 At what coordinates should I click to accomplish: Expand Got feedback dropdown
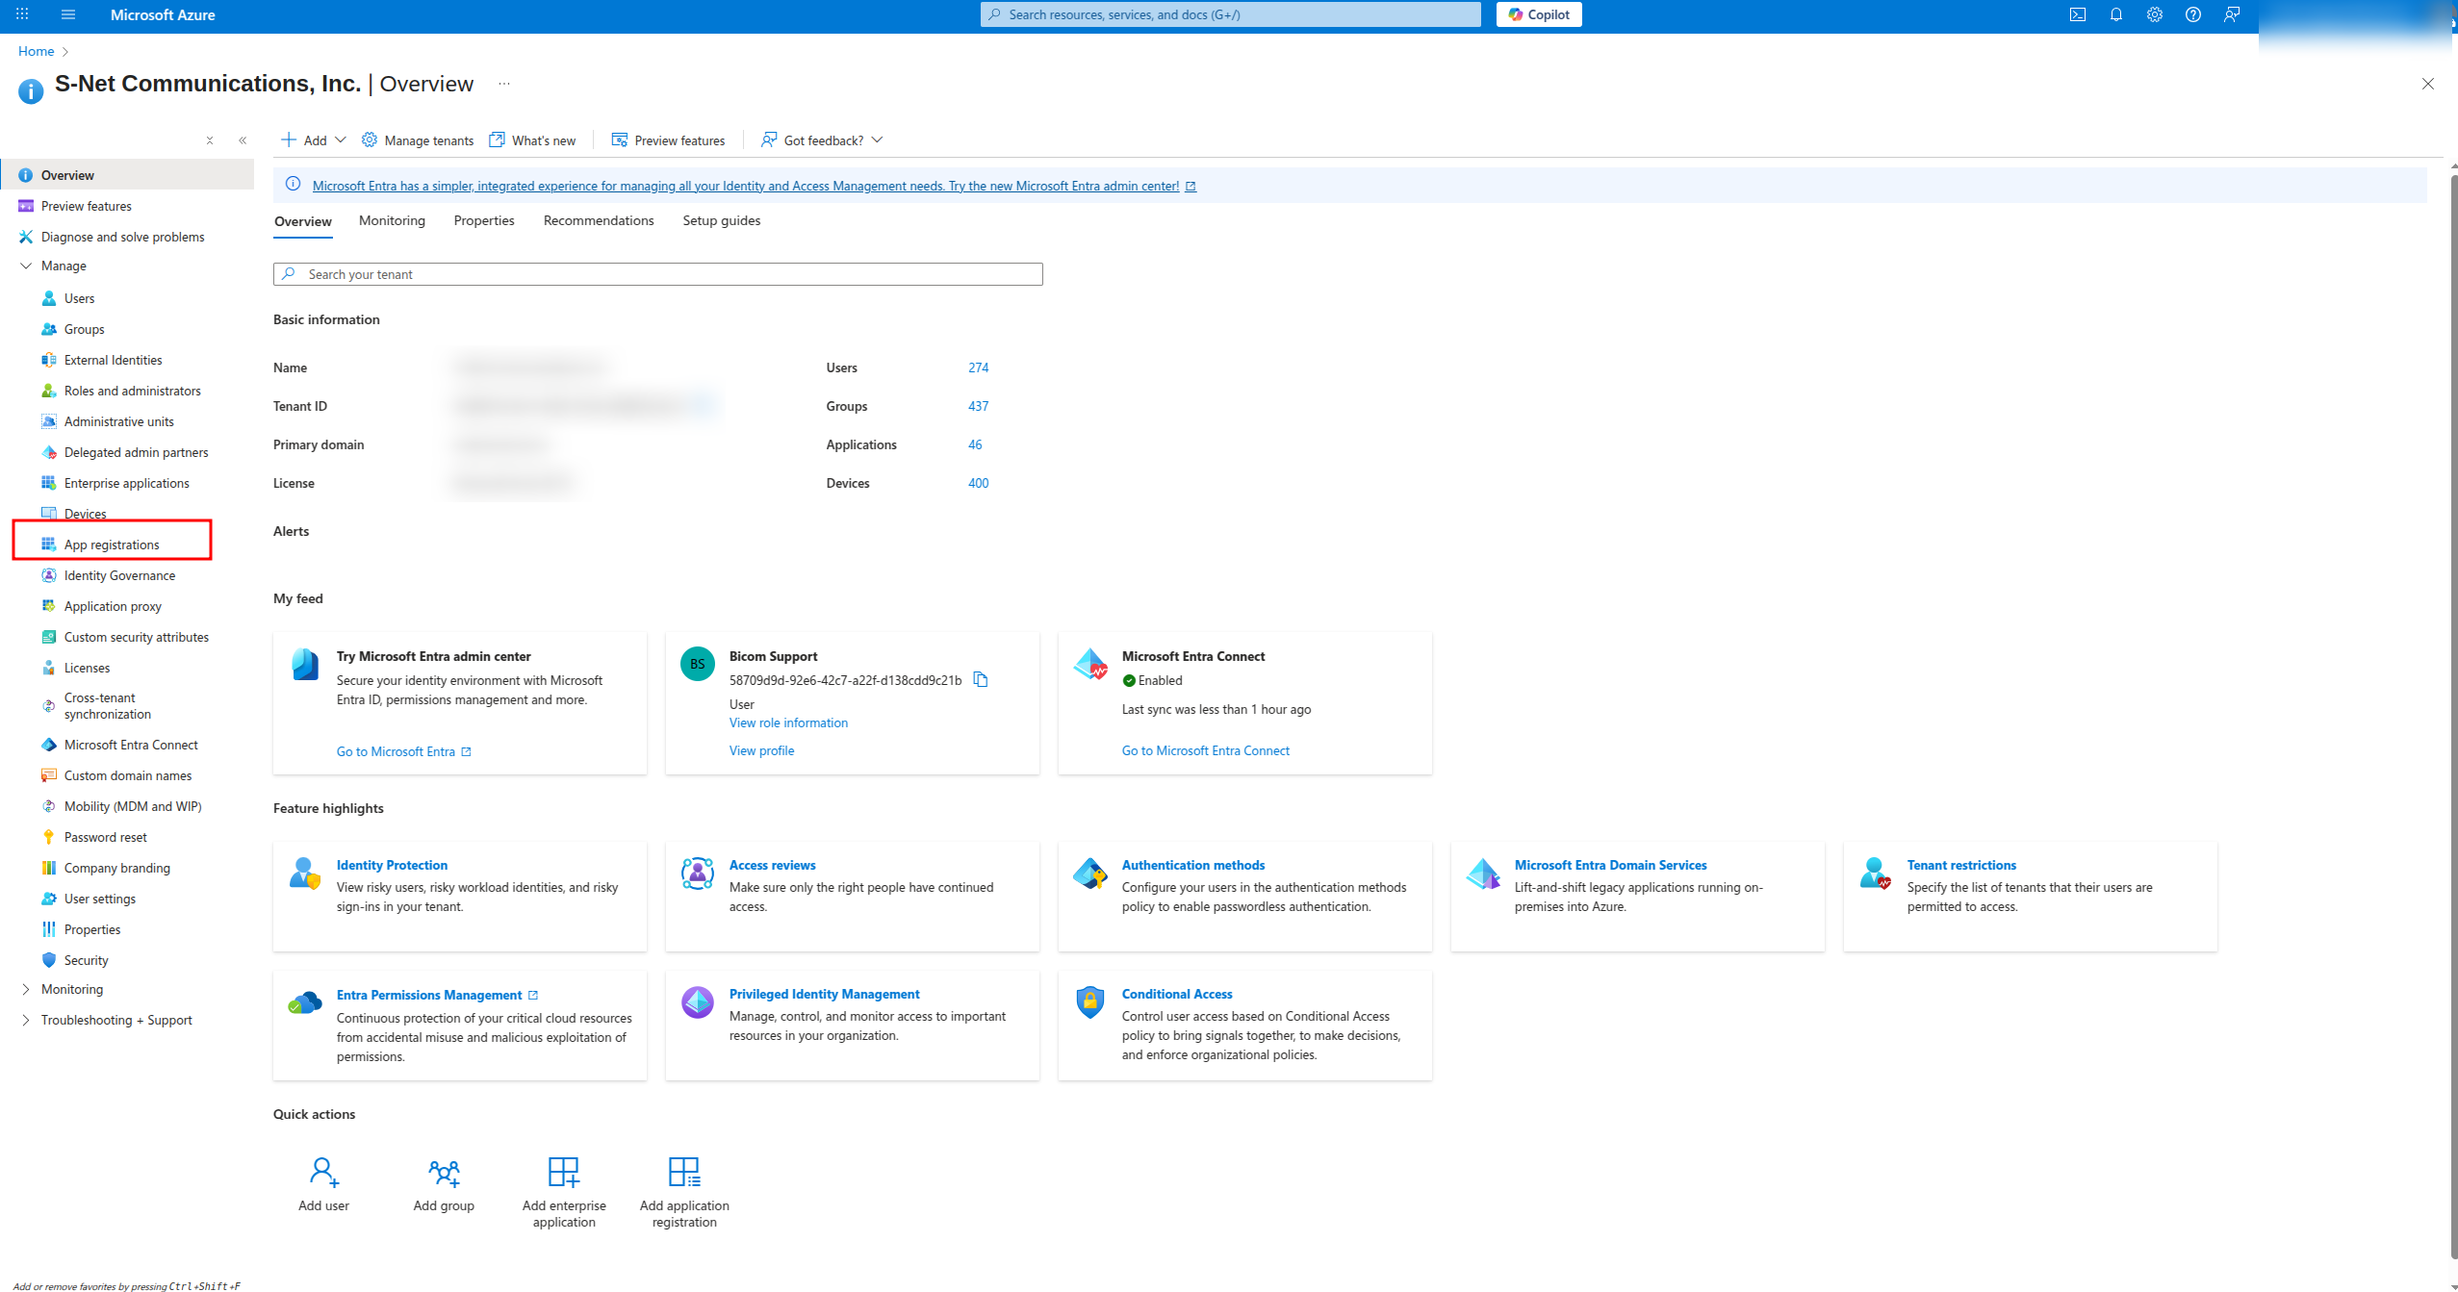[823, 140]
